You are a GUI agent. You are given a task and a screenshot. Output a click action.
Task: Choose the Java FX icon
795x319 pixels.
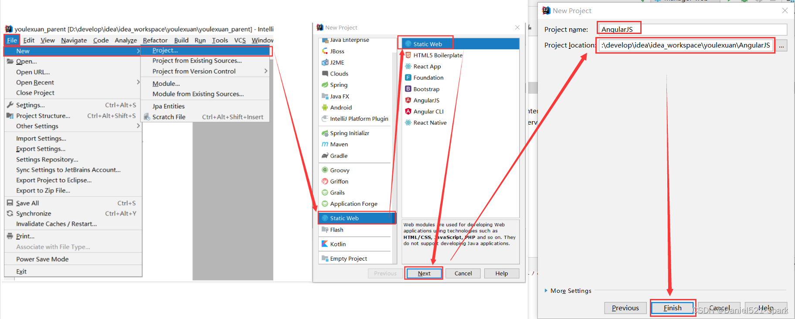pos(325,96)
